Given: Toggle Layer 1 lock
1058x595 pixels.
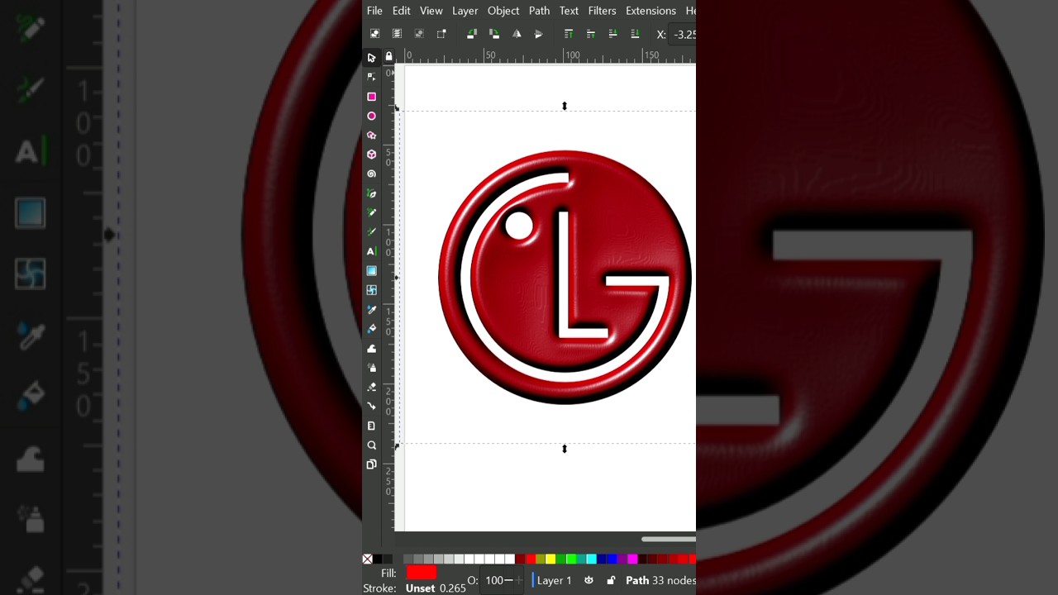Looking at the screenshot, I should point(611,580).
